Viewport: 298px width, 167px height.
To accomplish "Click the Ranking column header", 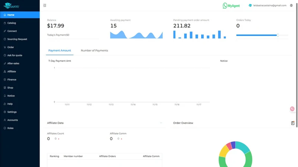I will (x=54, y=156).
